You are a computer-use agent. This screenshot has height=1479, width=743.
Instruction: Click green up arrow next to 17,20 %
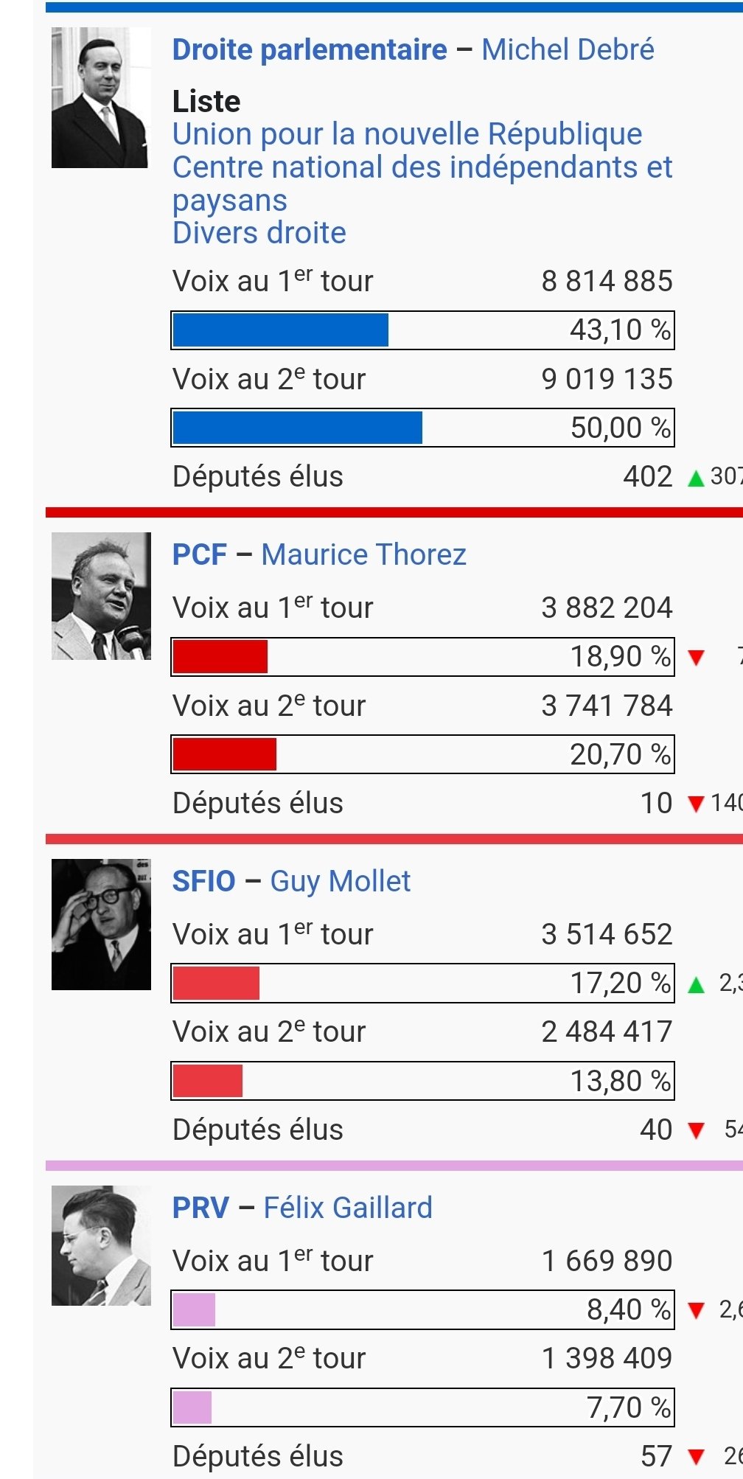click(x=696, y=984)
